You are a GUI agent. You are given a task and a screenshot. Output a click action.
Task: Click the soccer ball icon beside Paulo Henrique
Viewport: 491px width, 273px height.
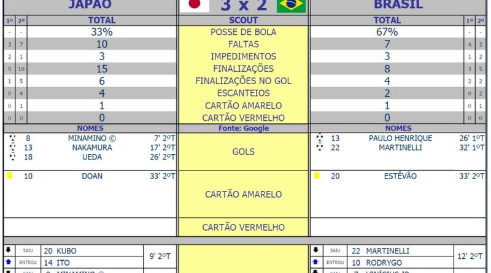point(319,138)
